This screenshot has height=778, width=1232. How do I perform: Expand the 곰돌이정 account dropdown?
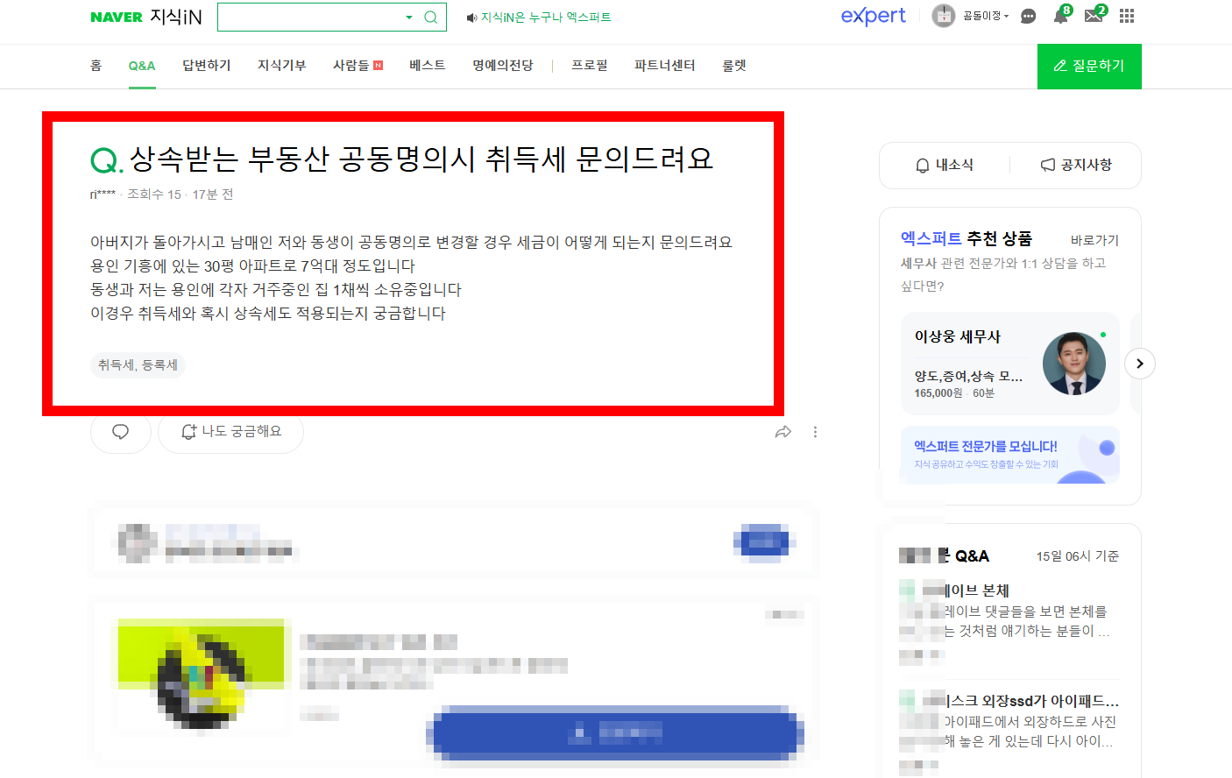pyautogui.click(x=986, y=16)
